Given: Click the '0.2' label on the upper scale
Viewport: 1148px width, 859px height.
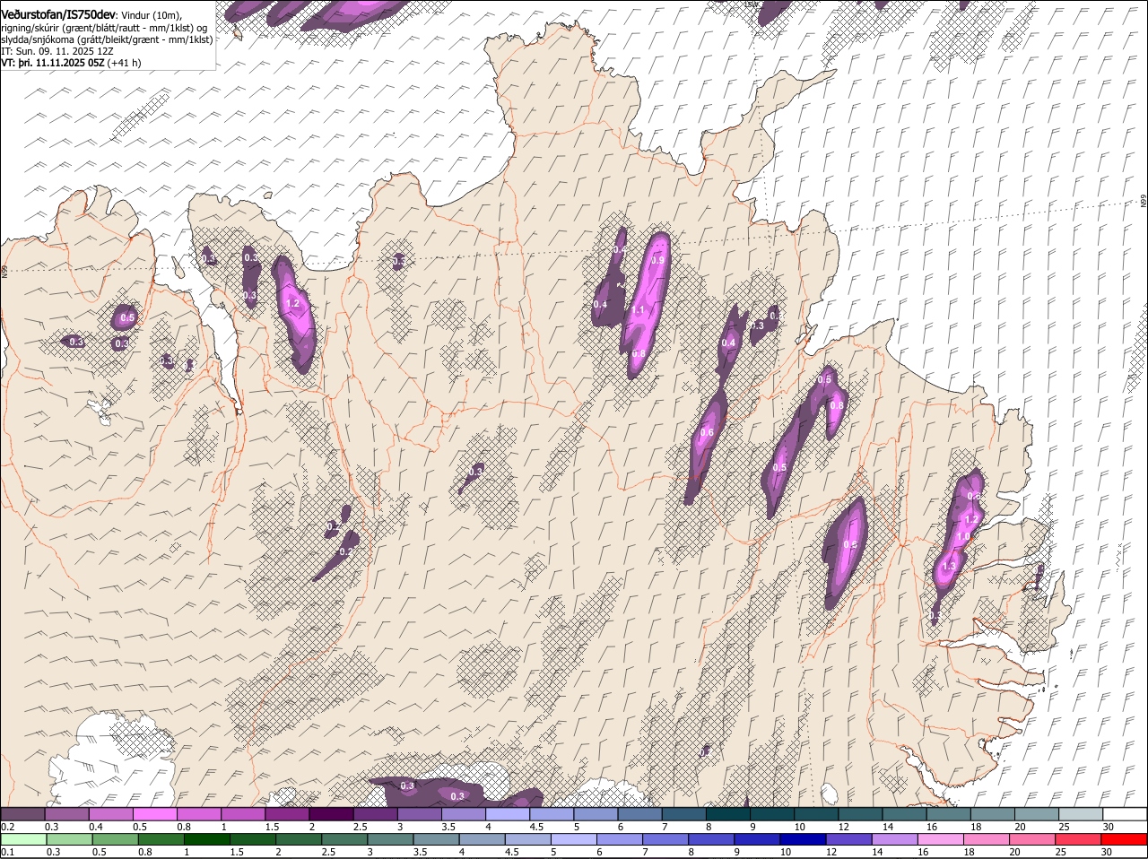Looking at the screenshot, I should [x=7, y=827].
